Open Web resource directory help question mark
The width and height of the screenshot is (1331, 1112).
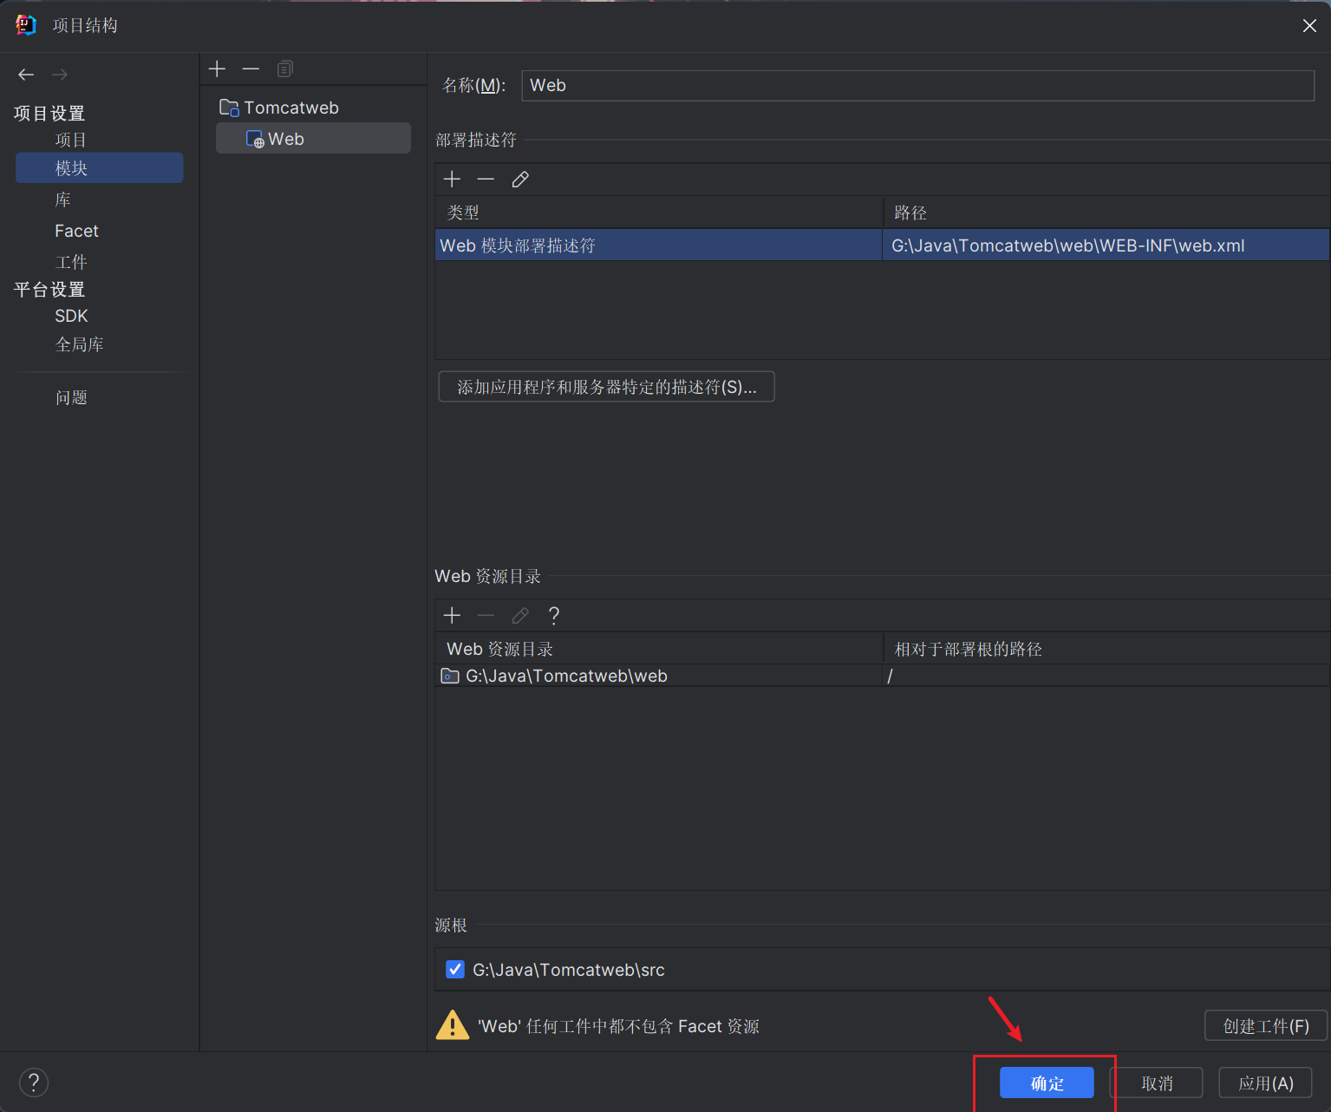coord(554,616)
